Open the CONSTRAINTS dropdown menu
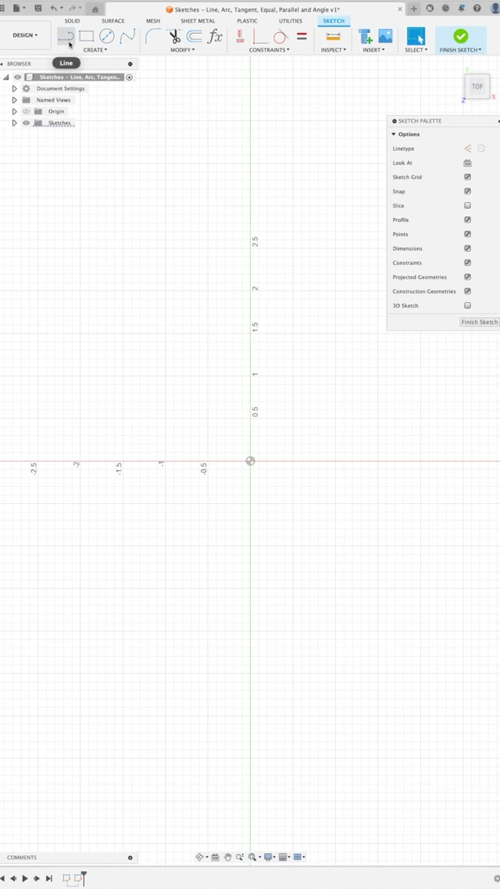The height and width of the screenshot is (889, 500). [269, 50]
